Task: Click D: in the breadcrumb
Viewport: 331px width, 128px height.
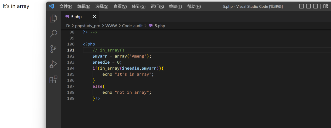Action: [68, 26]
